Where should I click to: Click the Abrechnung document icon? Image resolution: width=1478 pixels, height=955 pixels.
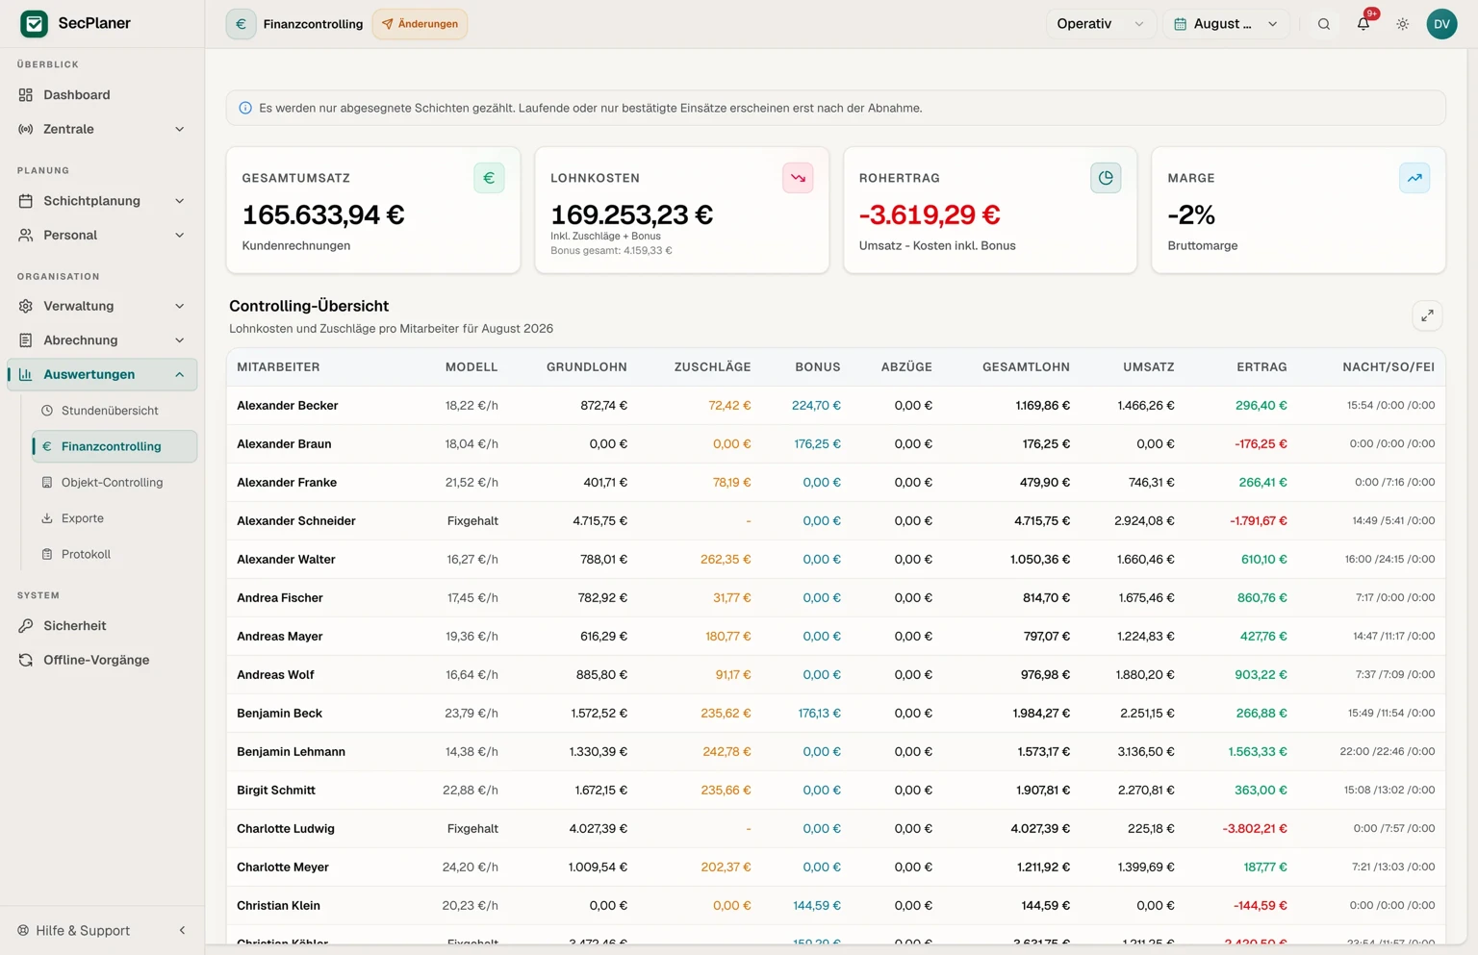(26, 340)
